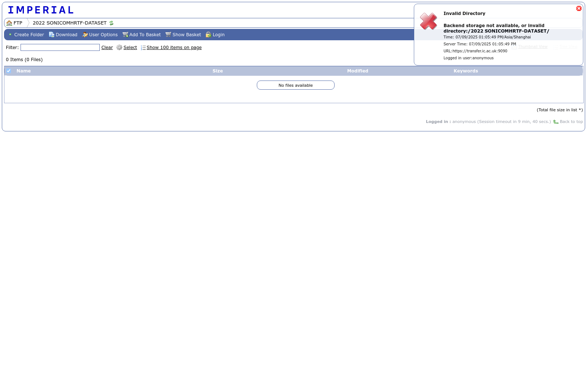Click the Back to top link
The width and height of the screenshot is (587, 366).
click(571, 122)
